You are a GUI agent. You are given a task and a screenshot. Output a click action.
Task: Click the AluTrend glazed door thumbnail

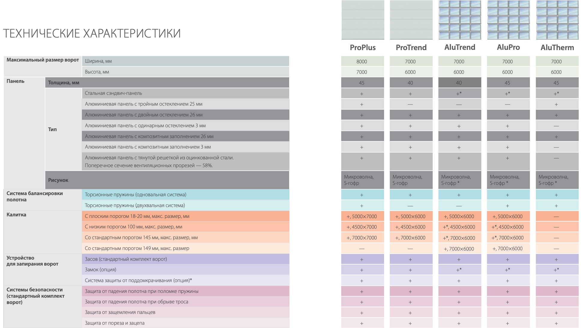point(460,20)
